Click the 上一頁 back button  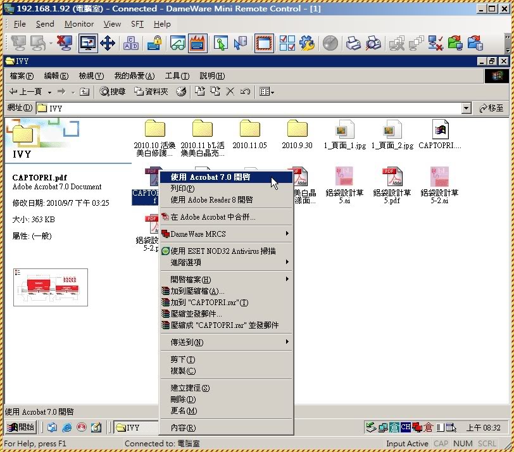26,91
